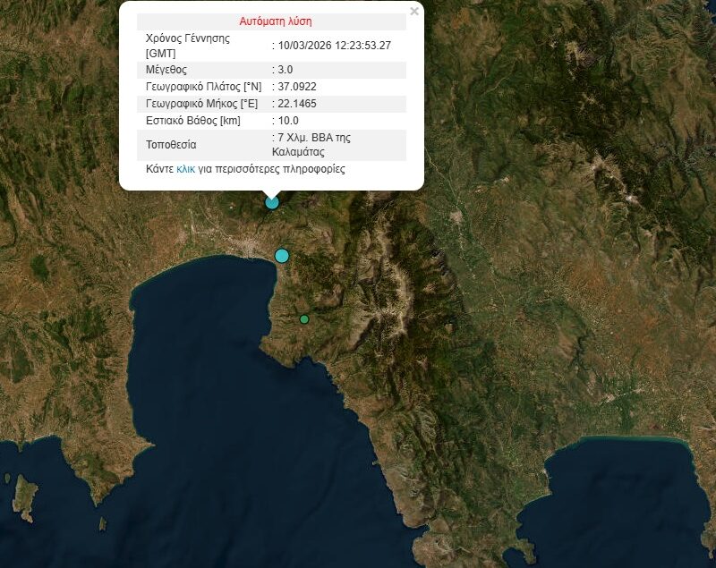Click the 'Γεωγραφικό Μήκος [°E]' label

202,104
